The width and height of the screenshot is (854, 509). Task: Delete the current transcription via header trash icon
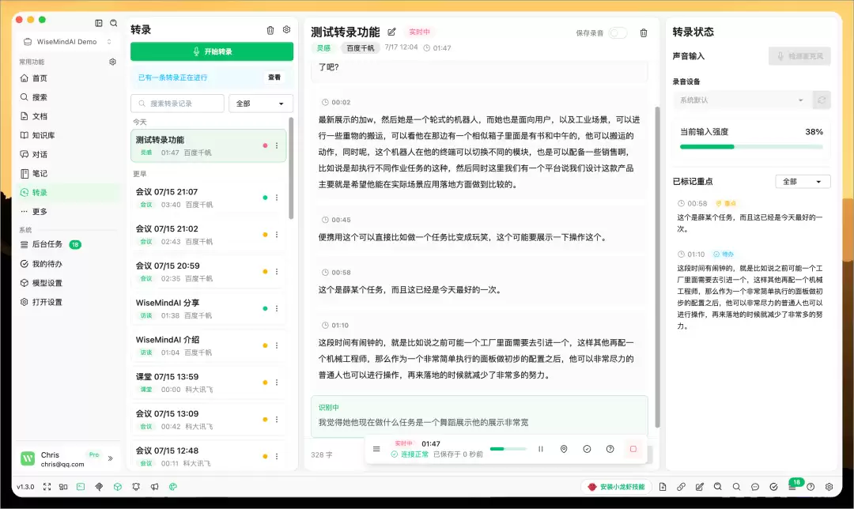pos(643,33)
